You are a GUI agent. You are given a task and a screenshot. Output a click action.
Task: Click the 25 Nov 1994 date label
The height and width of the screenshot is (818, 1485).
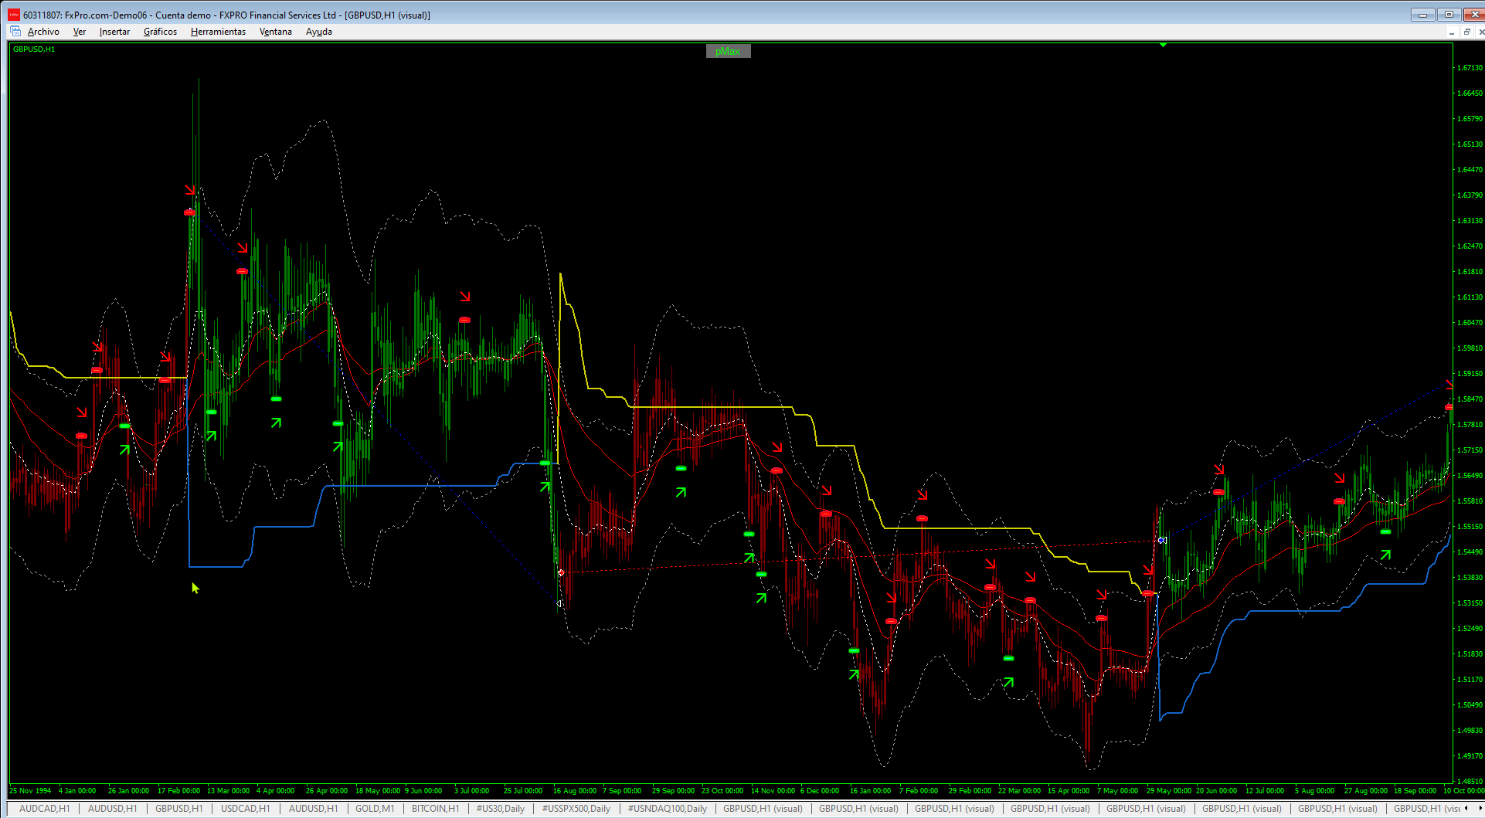coord(30,791)
